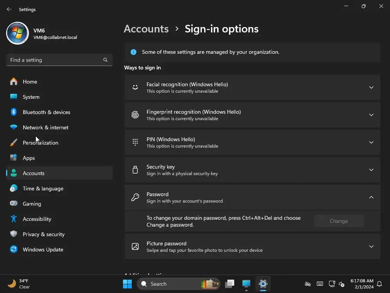The height and width of the screenshot is (293, 390).
Task: Open Apps settings
Action: tap(59, 158)
